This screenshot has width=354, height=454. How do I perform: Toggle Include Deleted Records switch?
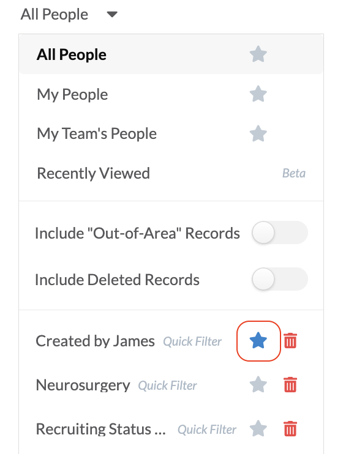coord(280,279)
